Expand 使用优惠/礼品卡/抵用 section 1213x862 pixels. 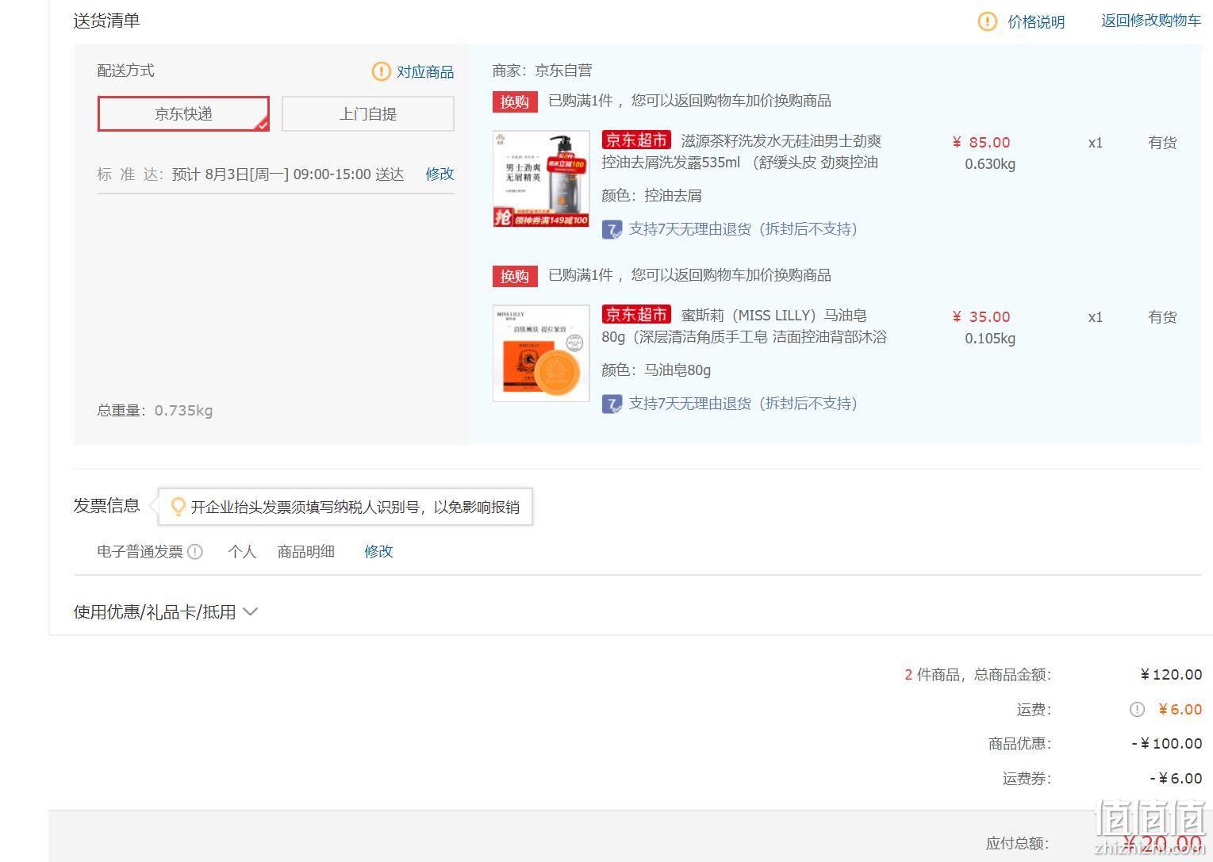tap(166, 611)
